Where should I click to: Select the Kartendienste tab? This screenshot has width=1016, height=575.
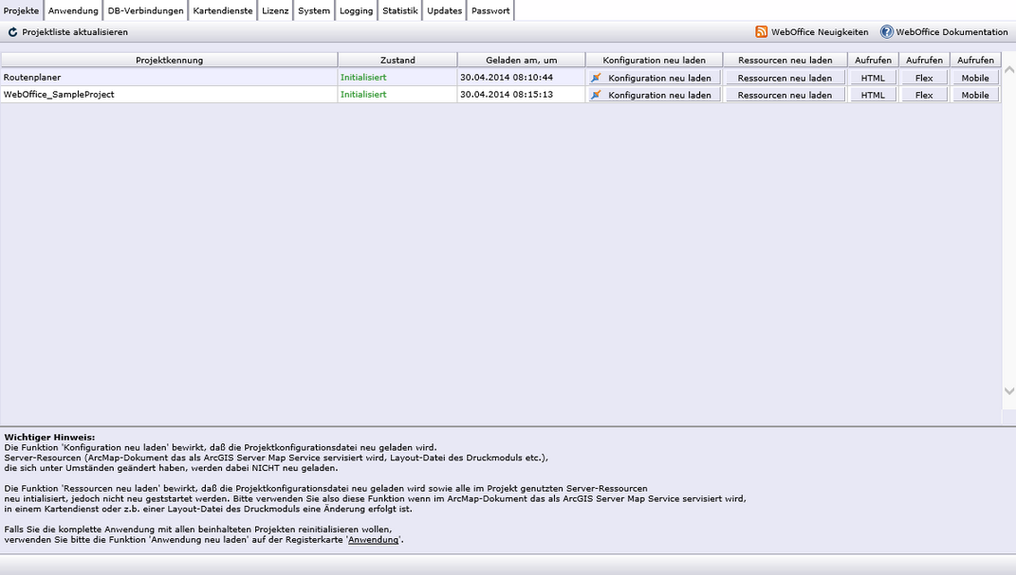point(222,10)
